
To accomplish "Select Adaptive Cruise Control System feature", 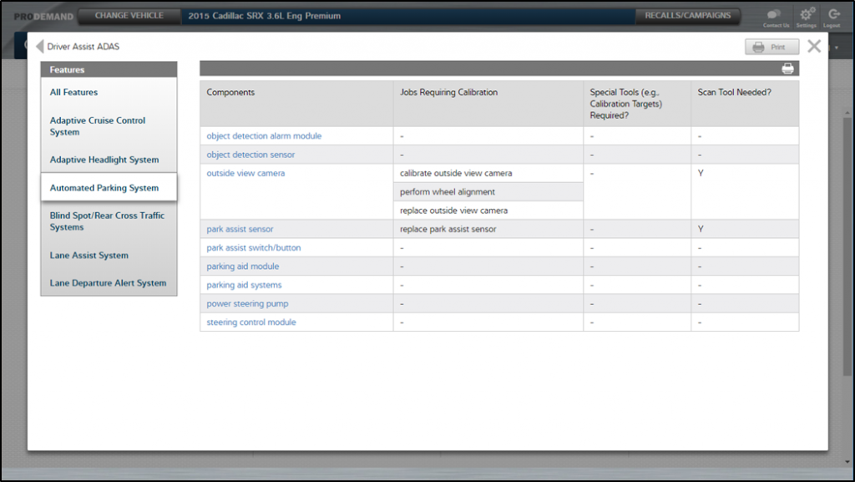I will pyautogui.click(x=98, y=126).
